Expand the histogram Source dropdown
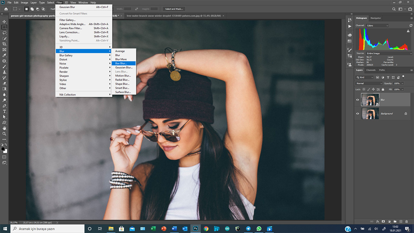The width and height of the screenshot is (414, 233). (x=389, y=54)
